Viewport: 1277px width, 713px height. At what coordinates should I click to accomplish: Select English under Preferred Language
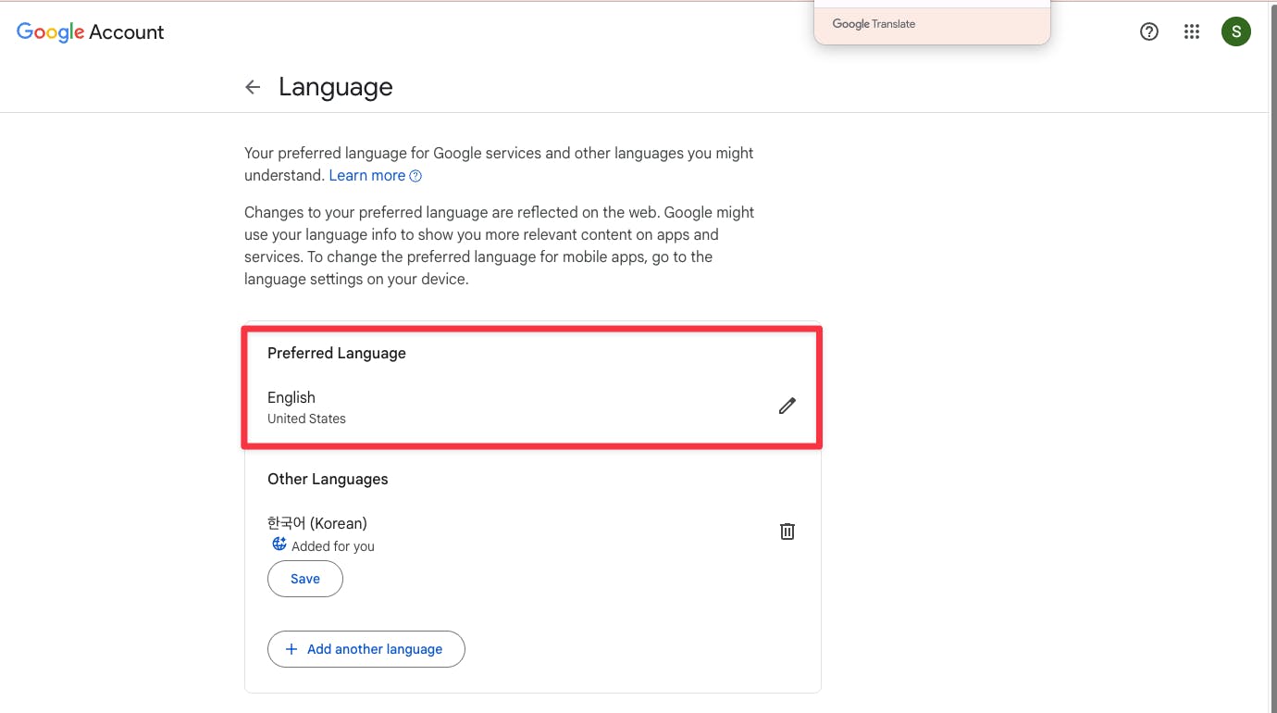pyautogui.click(x=291, y=396)
